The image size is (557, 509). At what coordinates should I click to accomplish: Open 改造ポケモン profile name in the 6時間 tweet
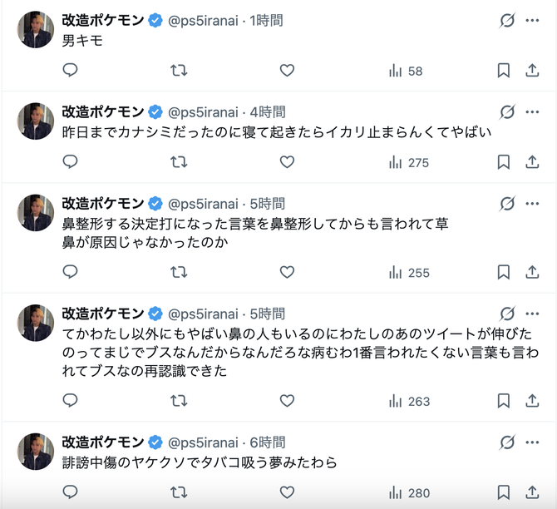pos(103,442)
